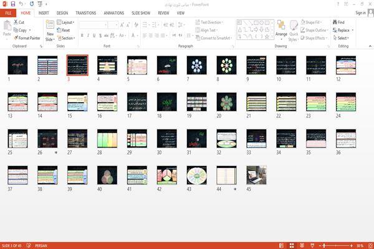Open Quick Styles gallery
This screenshot has height=249, width=374.
pyautogui.click(x=294, y=31)
